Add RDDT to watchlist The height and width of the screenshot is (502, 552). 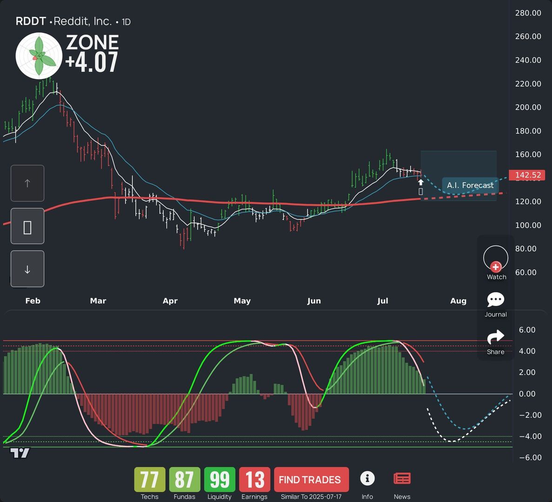tap(496, 263)
